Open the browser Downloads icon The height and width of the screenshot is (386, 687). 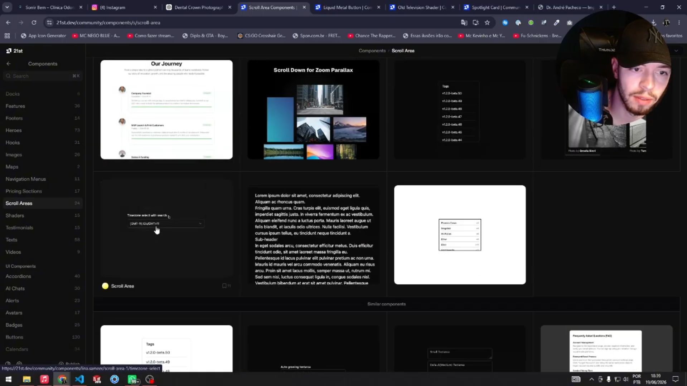point(654,23)
